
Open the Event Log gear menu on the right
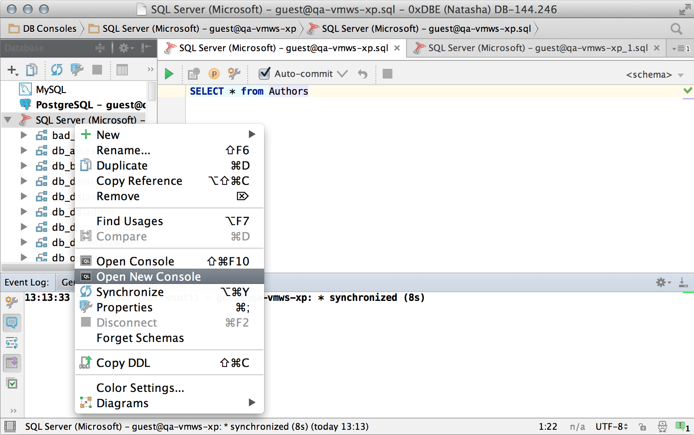coord(663,282)
